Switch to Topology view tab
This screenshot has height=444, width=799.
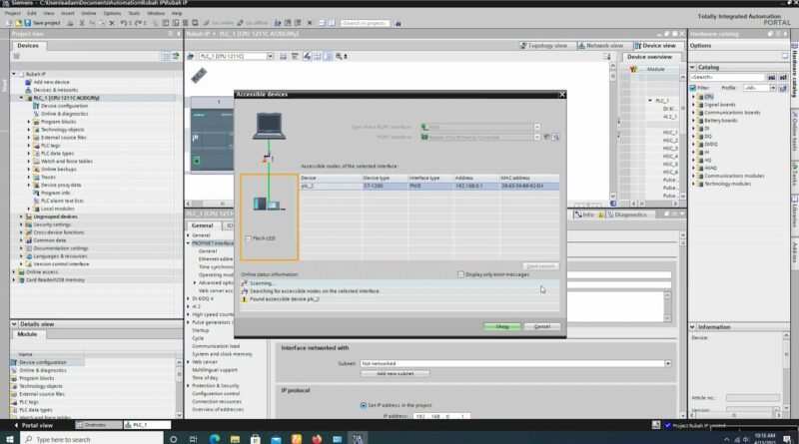click(x=543, y=45)
